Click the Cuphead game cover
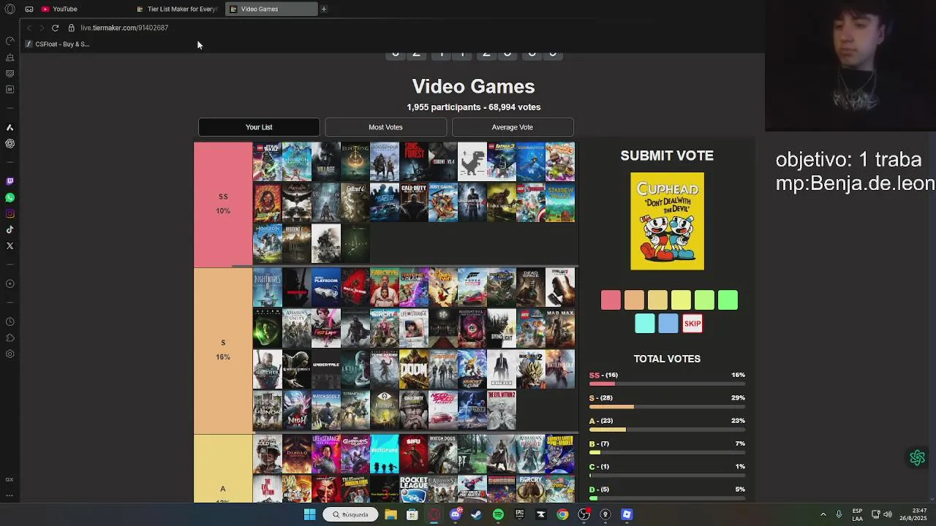Screen dimensions: 936x526 pos(667,221)
